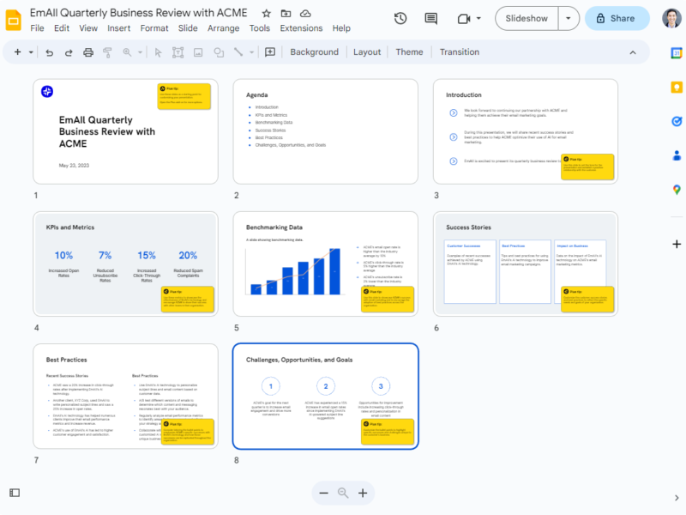The image size is (686, 515).
Task: Zoom in with the plus button
Action: click(363, 493)
